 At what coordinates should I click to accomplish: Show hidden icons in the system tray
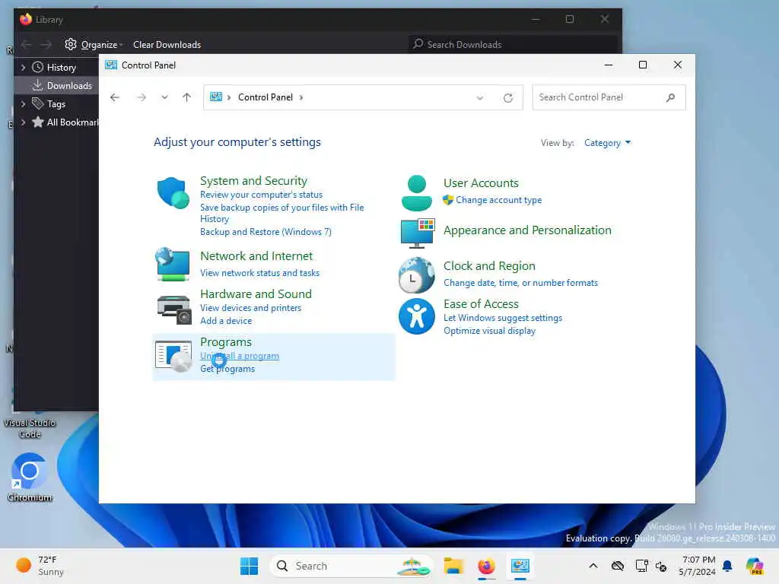(593, 566)
